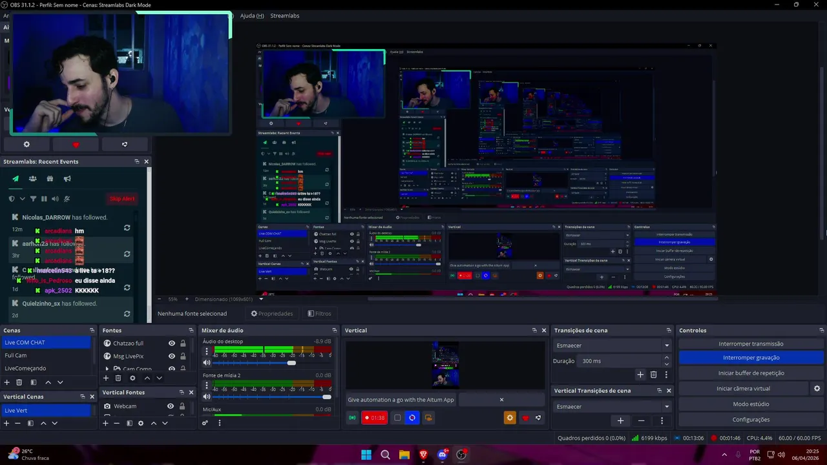
Task: Toggle visibility of Webcam source
Action: click(x=171, y=406)
